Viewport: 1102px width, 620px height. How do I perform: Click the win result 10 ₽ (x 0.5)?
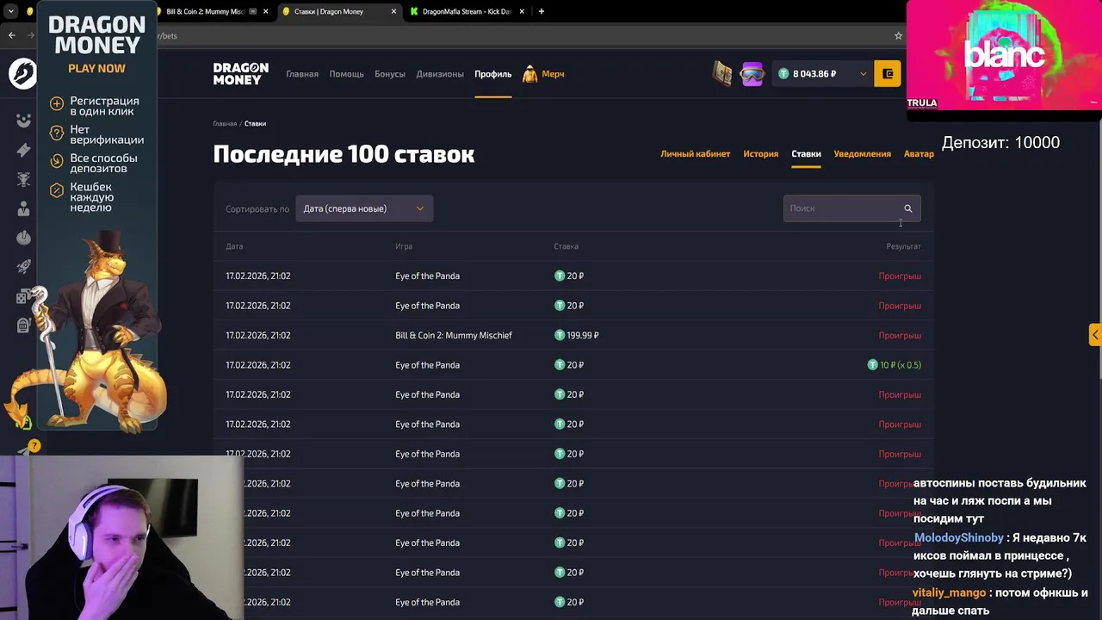pos(901,365)
